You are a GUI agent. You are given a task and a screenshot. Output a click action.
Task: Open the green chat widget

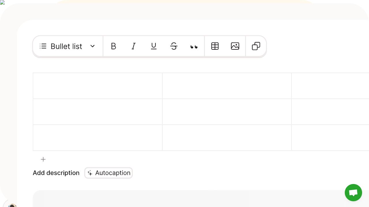(x=353, y=193)
